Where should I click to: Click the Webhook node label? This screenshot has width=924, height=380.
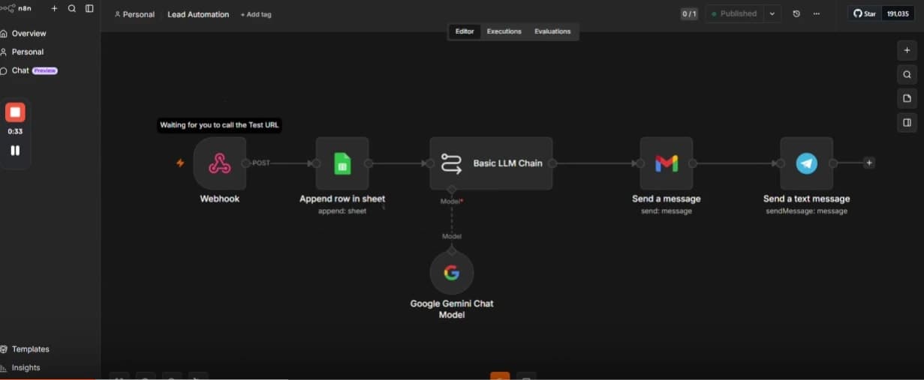tap(219, 199)
